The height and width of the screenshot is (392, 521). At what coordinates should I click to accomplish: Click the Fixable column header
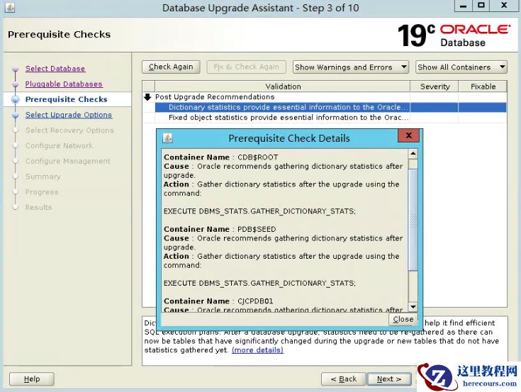[x=483, y=86]
